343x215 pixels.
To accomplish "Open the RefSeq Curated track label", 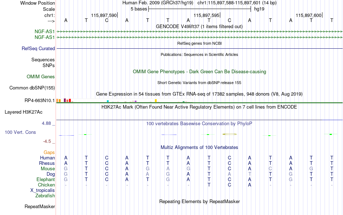I will [x=38, y=48].
